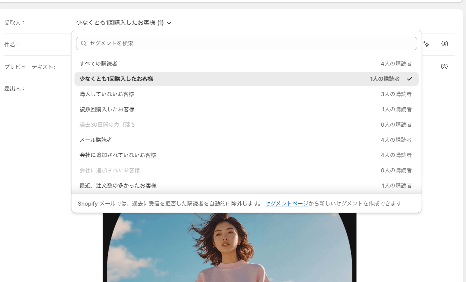
Task: Choose 購入していないお客様 segment
Action: (x=246, y=94)
